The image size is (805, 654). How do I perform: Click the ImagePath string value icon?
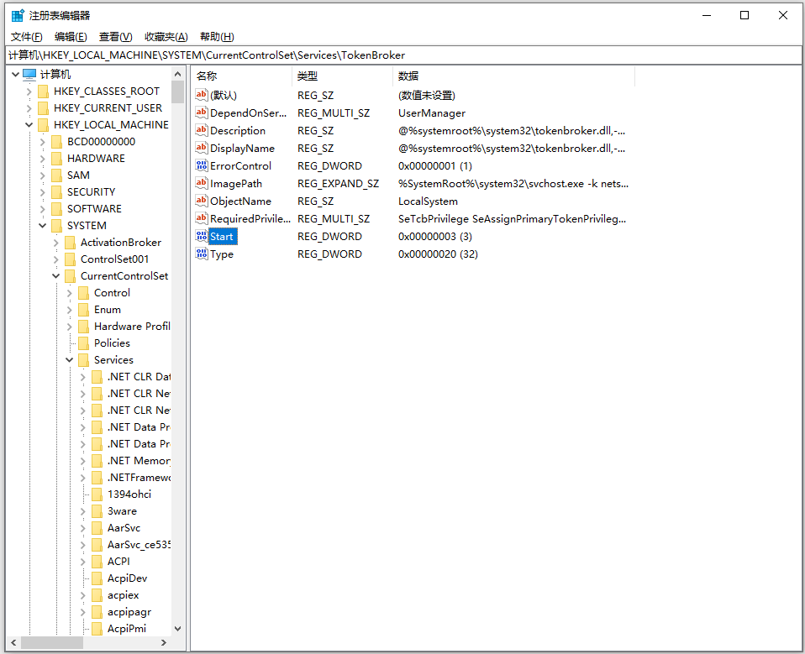(202, 183)
